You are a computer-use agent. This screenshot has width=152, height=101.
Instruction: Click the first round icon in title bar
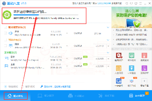127,3
